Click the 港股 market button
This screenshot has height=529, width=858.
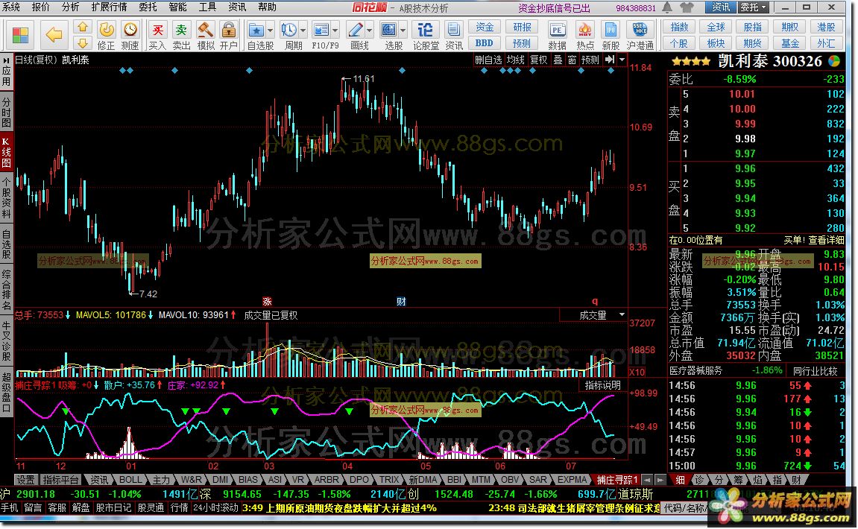click(826, 27)
